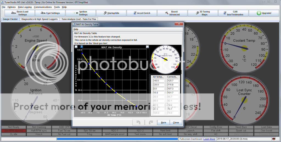Image resolution: width=281 pixels, height=142 pixels.
Task: Click the redo arrow button in dialog
Action: click(151, 123)
